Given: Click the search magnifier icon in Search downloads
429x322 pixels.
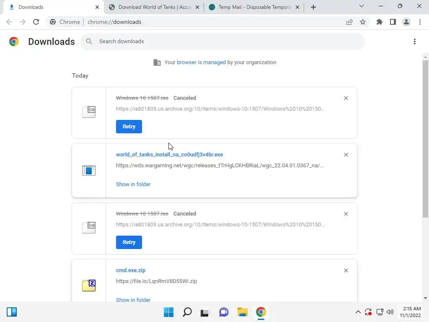Looking at the screenshot, I should [x=89, y=42].
